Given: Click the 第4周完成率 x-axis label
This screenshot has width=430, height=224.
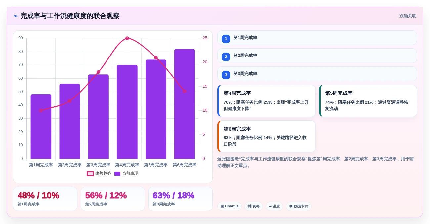Looking at the screenshot, I should point(127,165).
